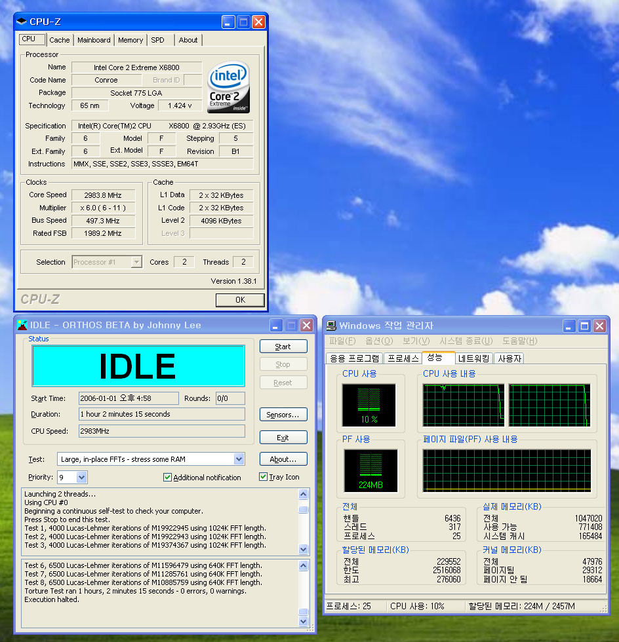Switch to the 사용자 tab
The height and width of the screenshot is (642, 619).
[x=509, y=359]
